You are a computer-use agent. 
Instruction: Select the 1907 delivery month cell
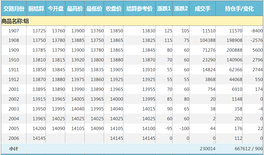click(x=14, y=31)
